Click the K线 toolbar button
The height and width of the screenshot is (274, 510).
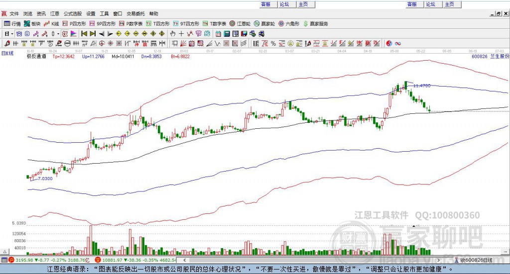pos(51,24)
